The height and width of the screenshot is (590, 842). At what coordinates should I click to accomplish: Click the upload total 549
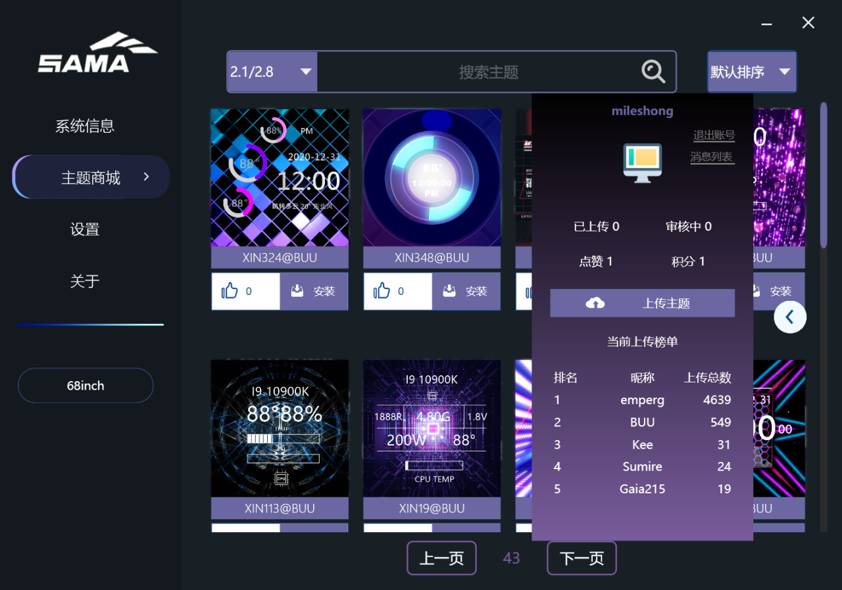click(721, 422)
